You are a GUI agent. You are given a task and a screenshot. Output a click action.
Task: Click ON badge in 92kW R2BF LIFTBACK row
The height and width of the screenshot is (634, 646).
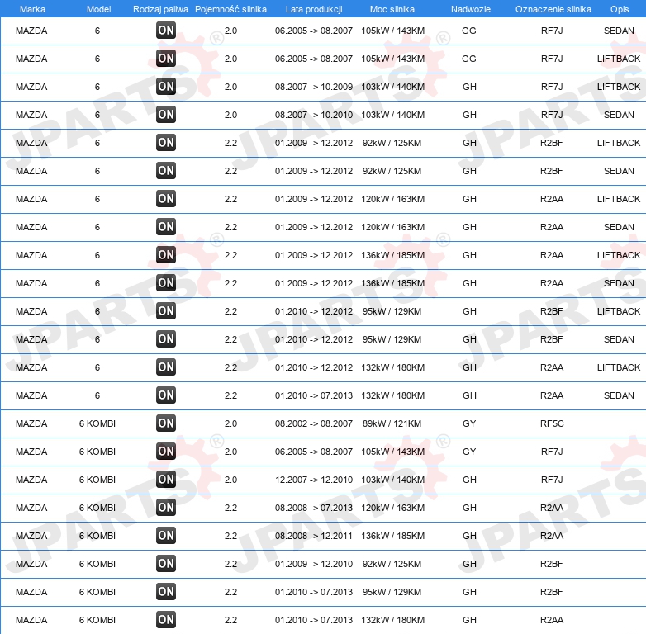point(166,143)
